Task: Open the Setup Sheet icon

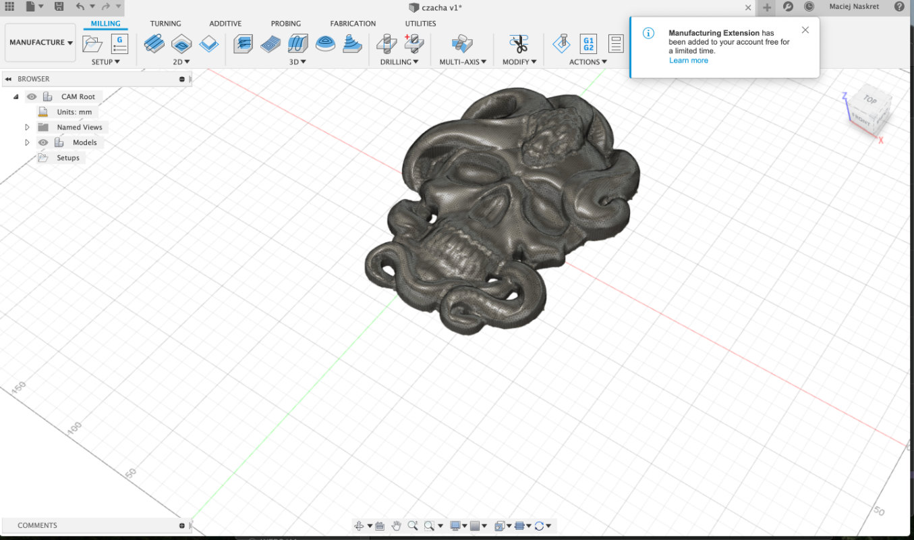Action: tap(616, 44)
